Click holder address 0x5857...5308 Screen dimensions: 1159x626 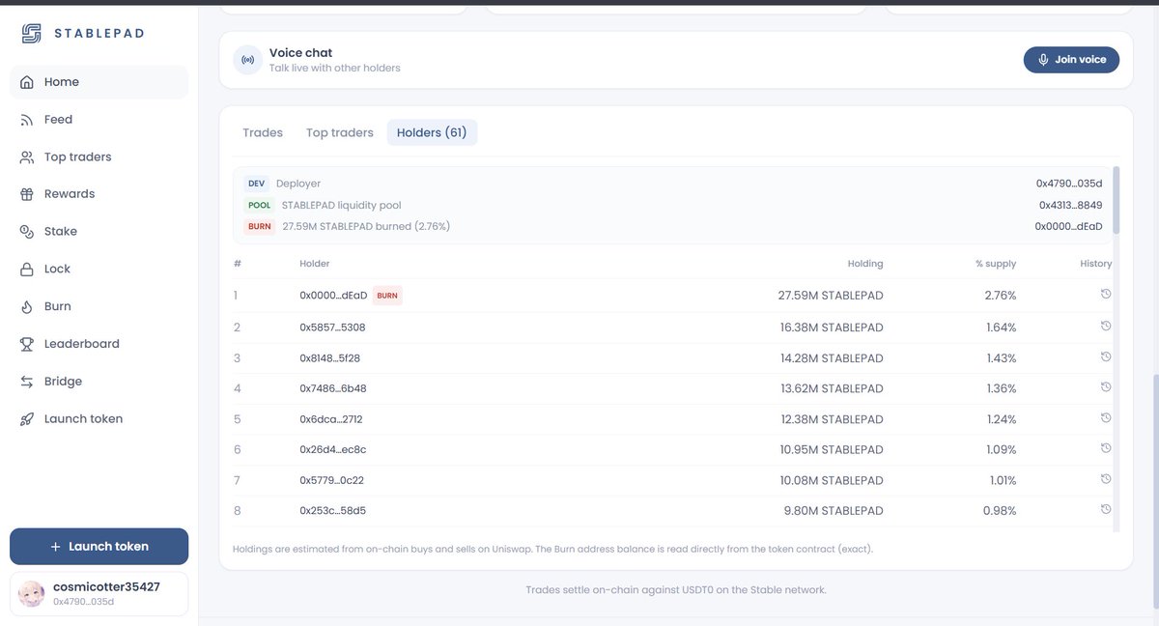(332, 327)
